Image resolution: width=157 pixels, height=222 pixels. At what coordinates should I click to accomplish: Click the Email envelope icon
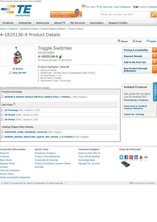[x=148, y=41]
